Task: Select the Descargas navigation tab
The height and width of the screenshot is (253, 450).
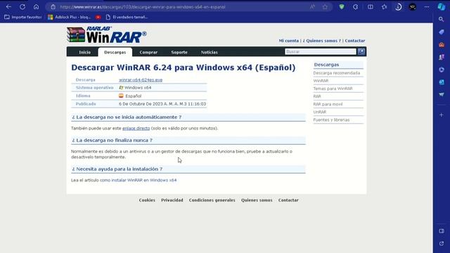Action: (115, 52)
